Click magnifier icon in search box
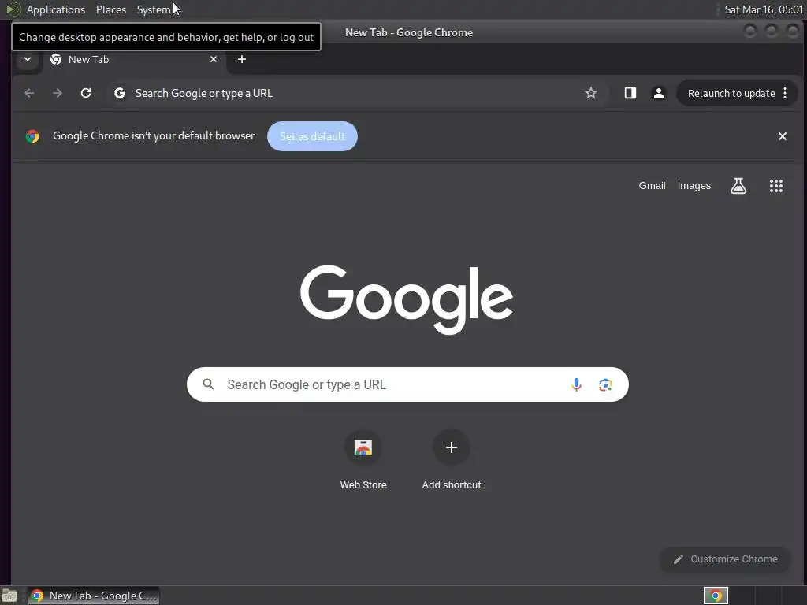This screenshot has width=807, height=605. [208, 384]
